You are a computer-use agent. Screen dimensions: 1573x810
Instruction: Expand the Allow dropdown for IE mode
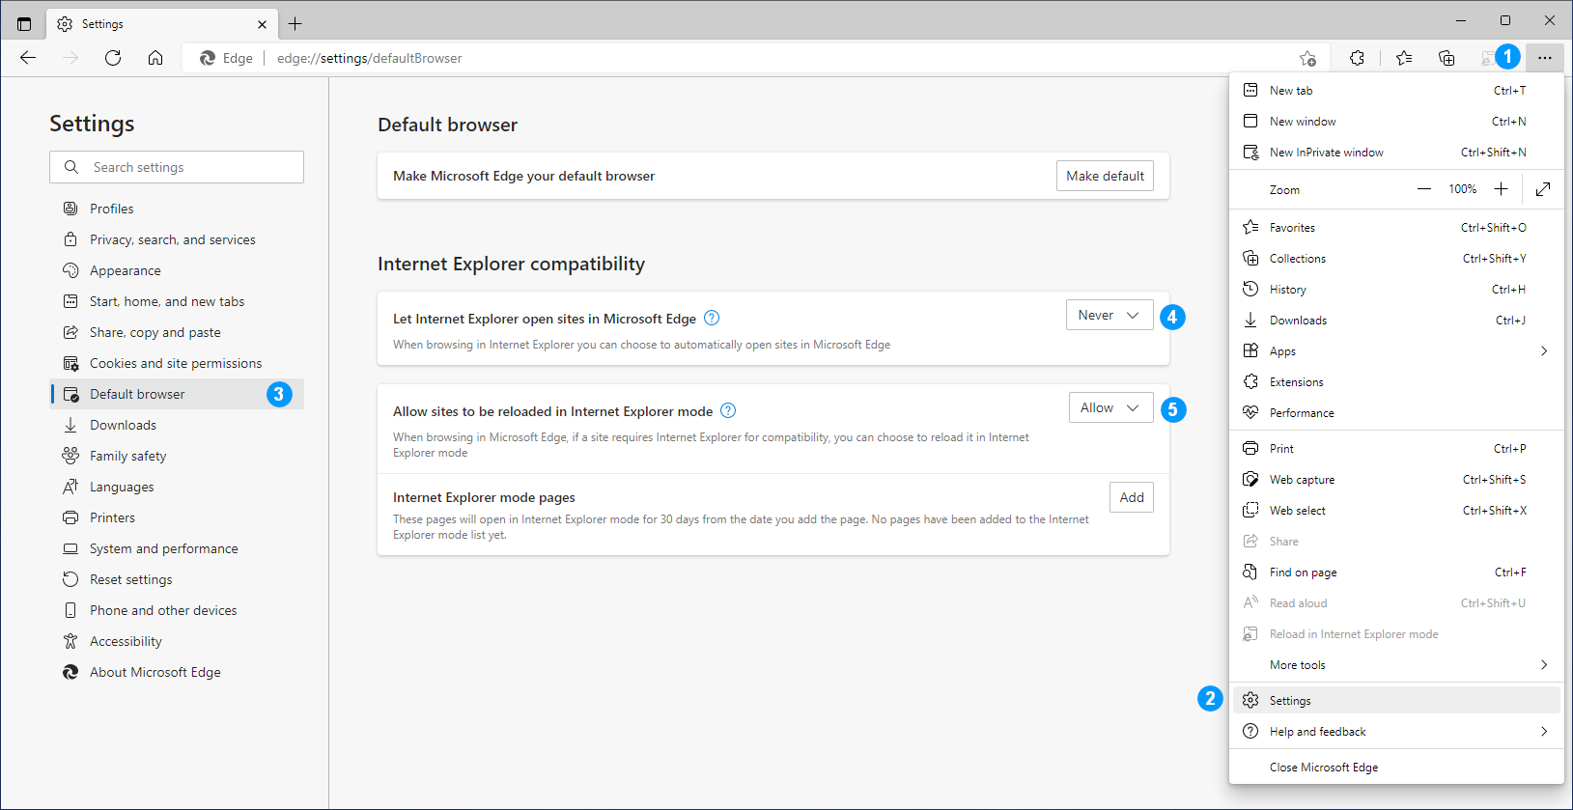(1110, 408)
